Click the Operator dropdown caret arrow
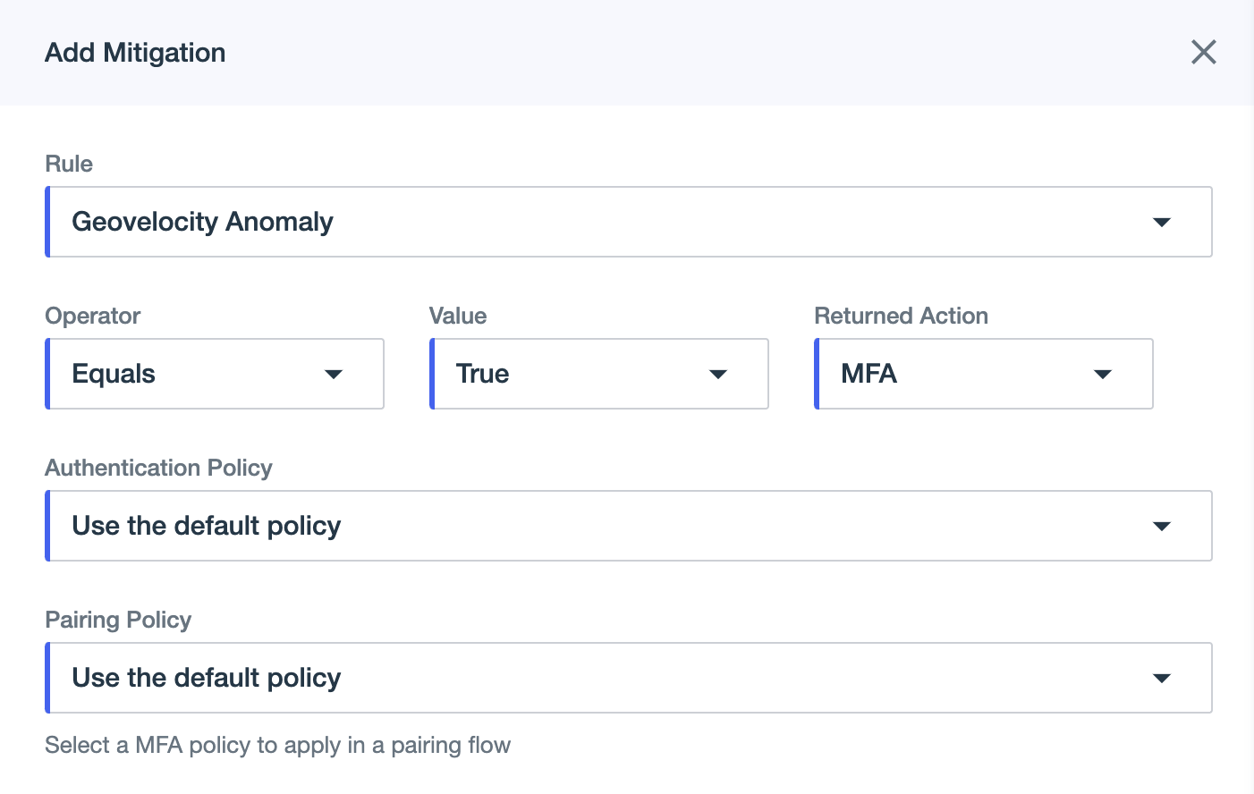 334,374
